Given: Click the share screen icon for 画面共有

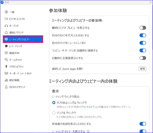Looking at the screenshot, I should click(6, 53).
